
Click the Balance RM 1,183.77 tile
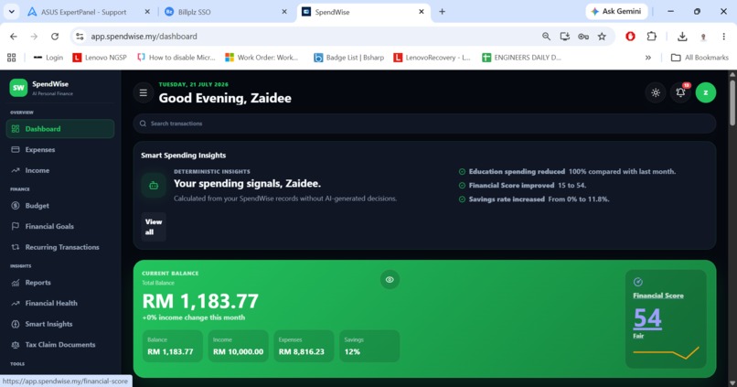173,346
